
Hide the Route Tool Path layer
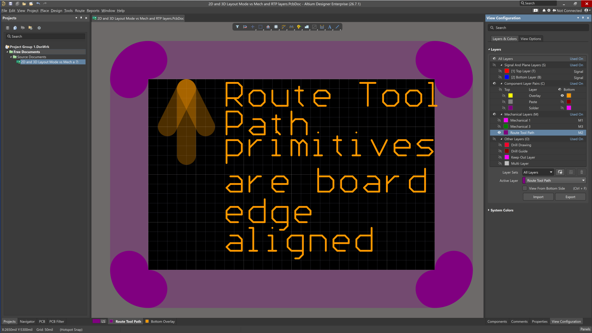pos(499,133)
